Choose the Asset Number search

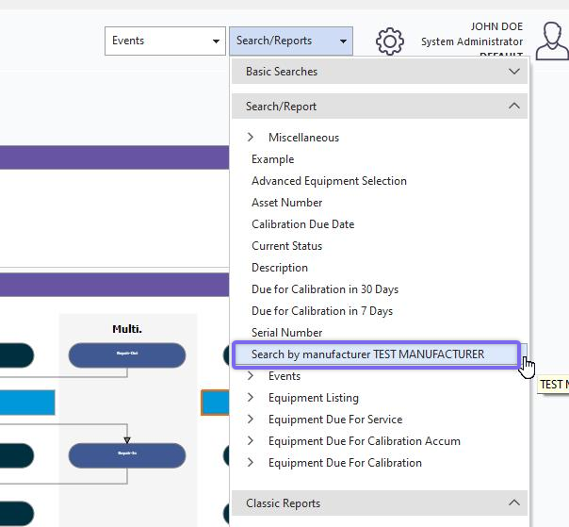click(286, 203)
